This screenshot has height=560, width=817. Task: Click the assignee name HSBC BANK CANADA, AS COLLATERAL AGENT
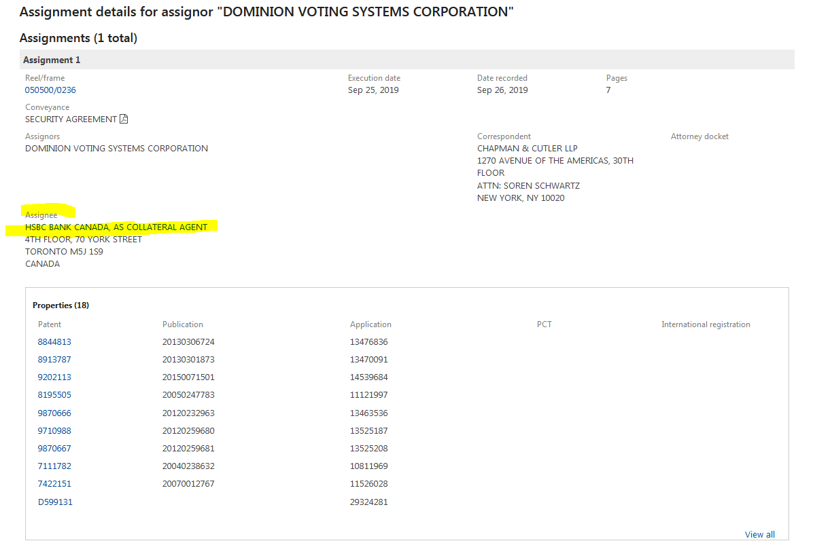point(116,227)
